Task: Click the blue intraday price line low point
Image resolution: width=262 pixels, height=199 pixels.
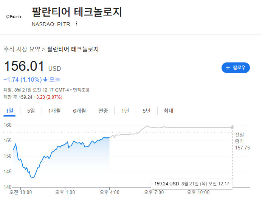Action: [33, 177]
